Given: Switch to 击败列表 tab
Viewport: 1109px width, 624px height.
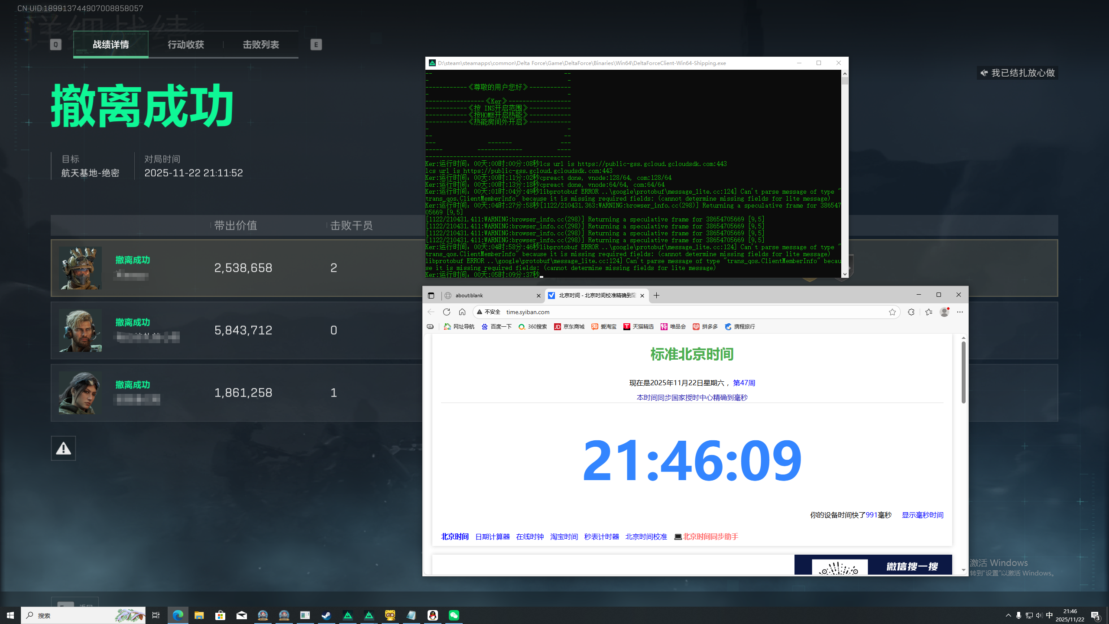Looking at the screenshot, I should point(260,45).
